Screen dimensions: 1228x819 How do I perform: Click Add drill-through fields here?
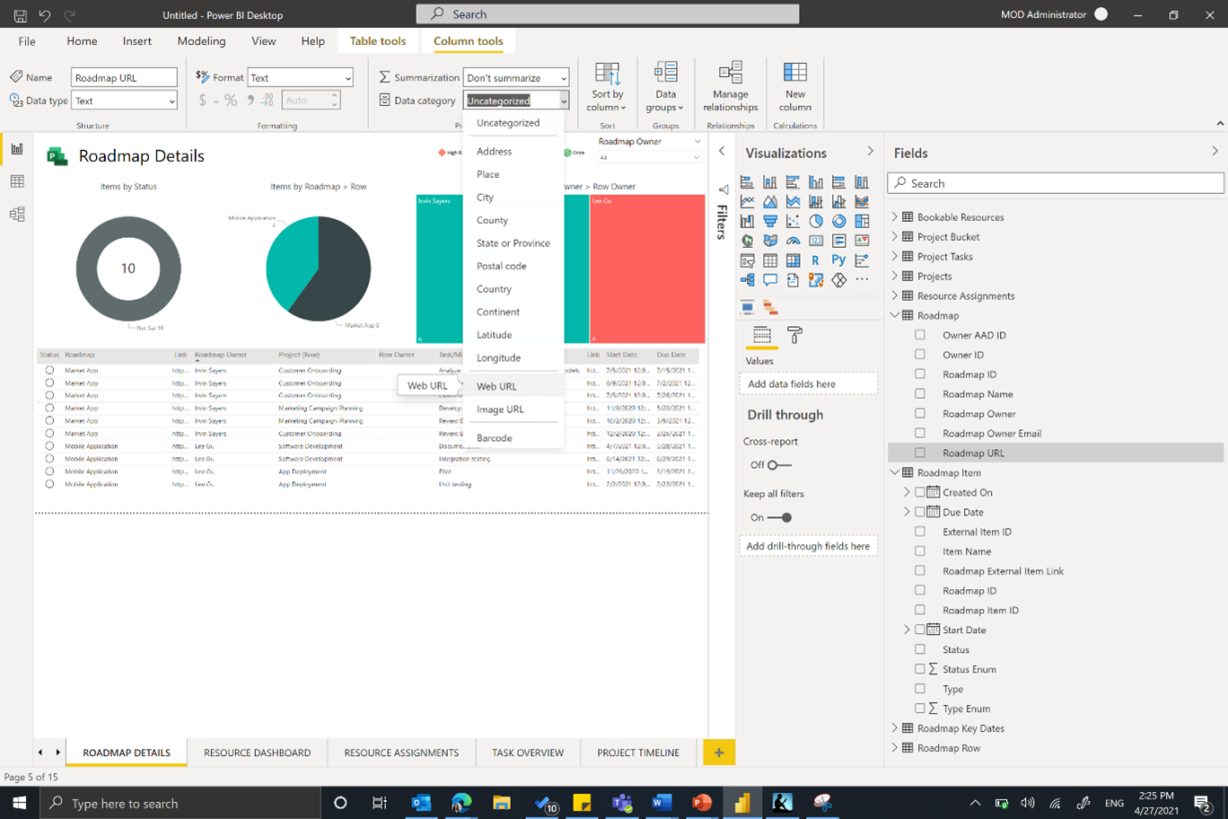tap(808, 546)
